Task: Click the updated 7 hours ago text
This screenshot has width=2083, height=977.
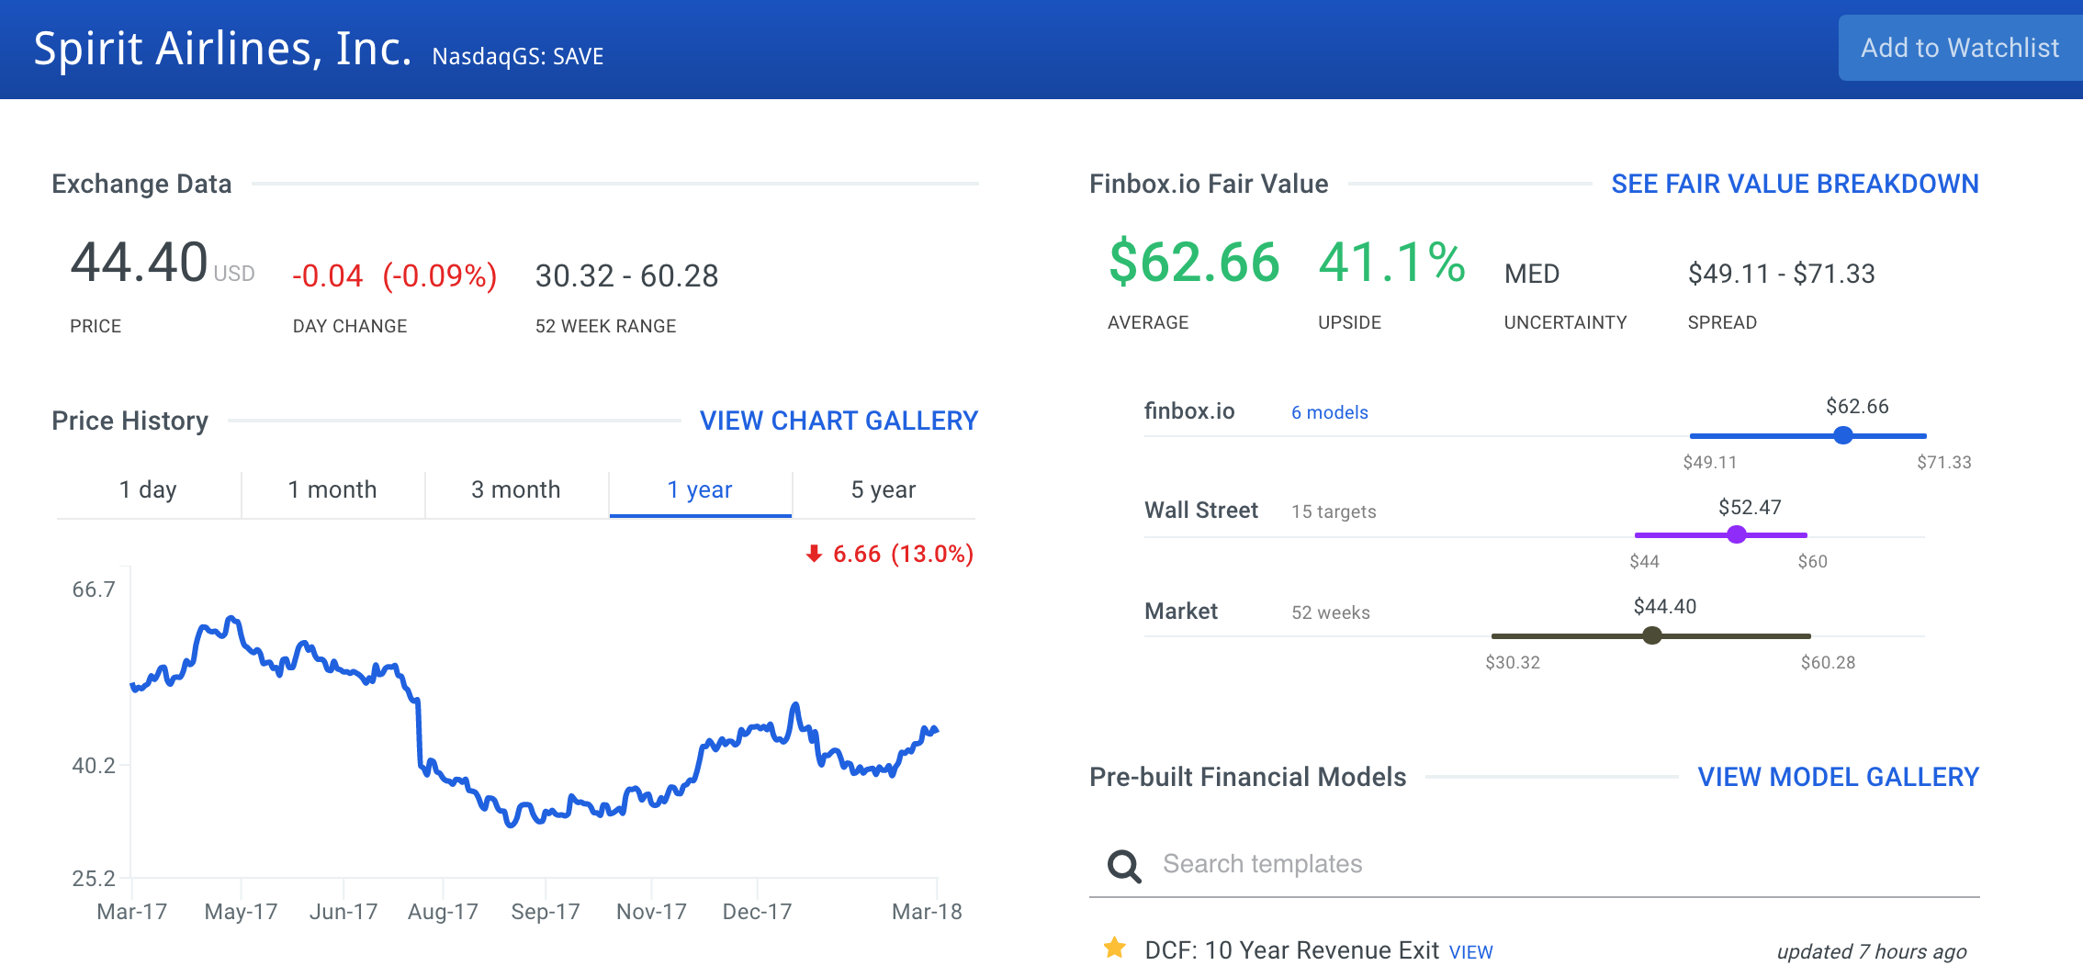Action: [1872, 951]
